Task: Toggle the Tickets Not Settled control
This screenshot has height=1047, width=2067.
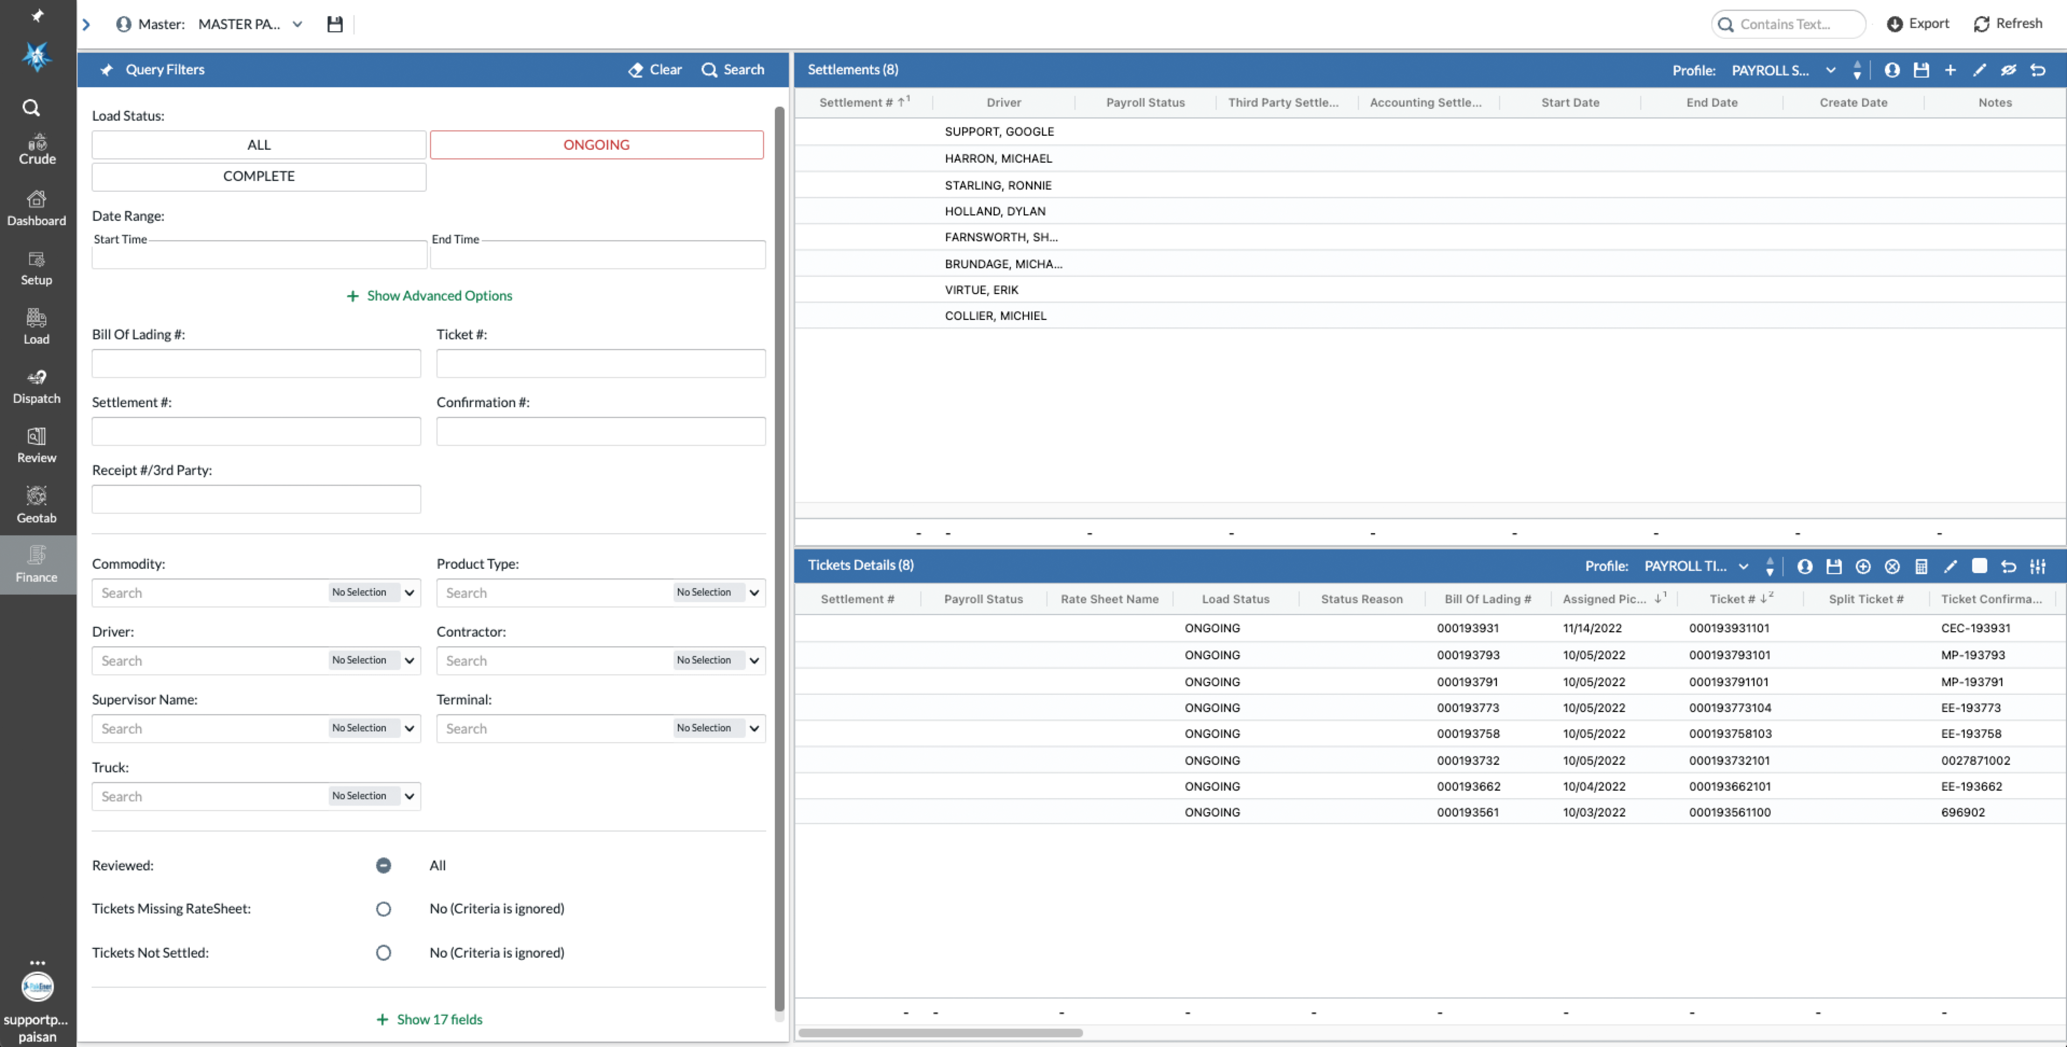Action: click(383, 952)
